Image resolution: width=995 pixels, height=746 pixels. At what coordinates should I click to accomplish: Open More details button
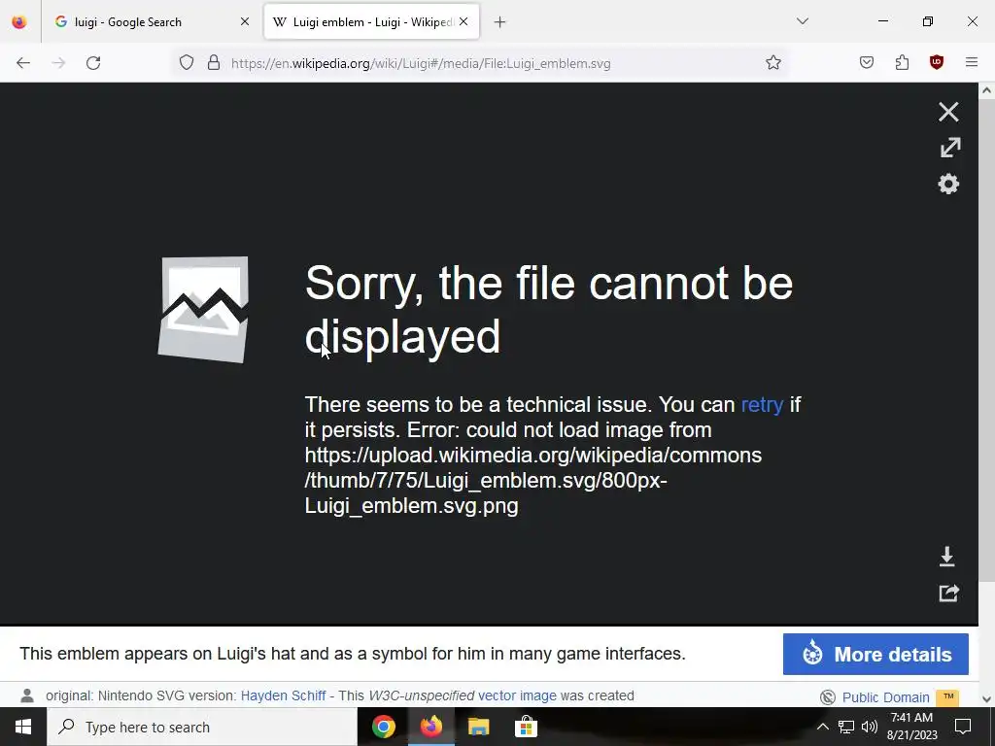(x=875, y=654)
